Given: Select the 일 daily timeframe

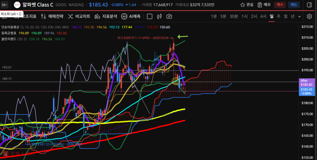Looking at the screenshot, I should point(271,16).
